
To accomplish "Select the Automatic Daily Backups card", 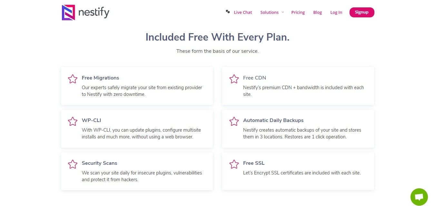I will click(298, 129).
